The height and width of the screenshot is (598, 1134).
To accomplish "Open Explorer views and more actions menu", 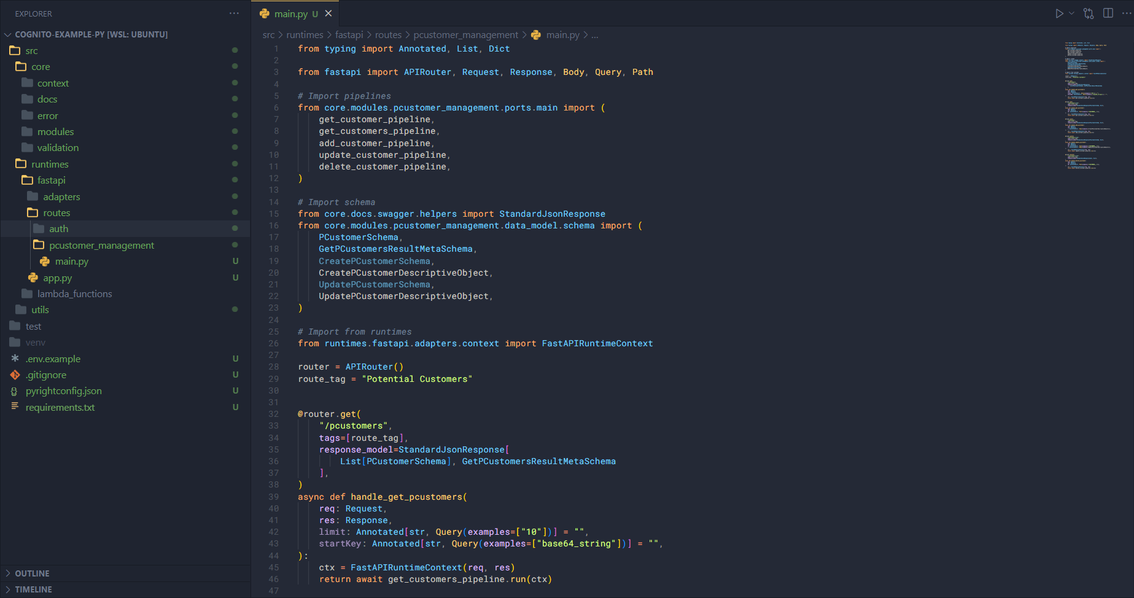I will tap(234, 14).
